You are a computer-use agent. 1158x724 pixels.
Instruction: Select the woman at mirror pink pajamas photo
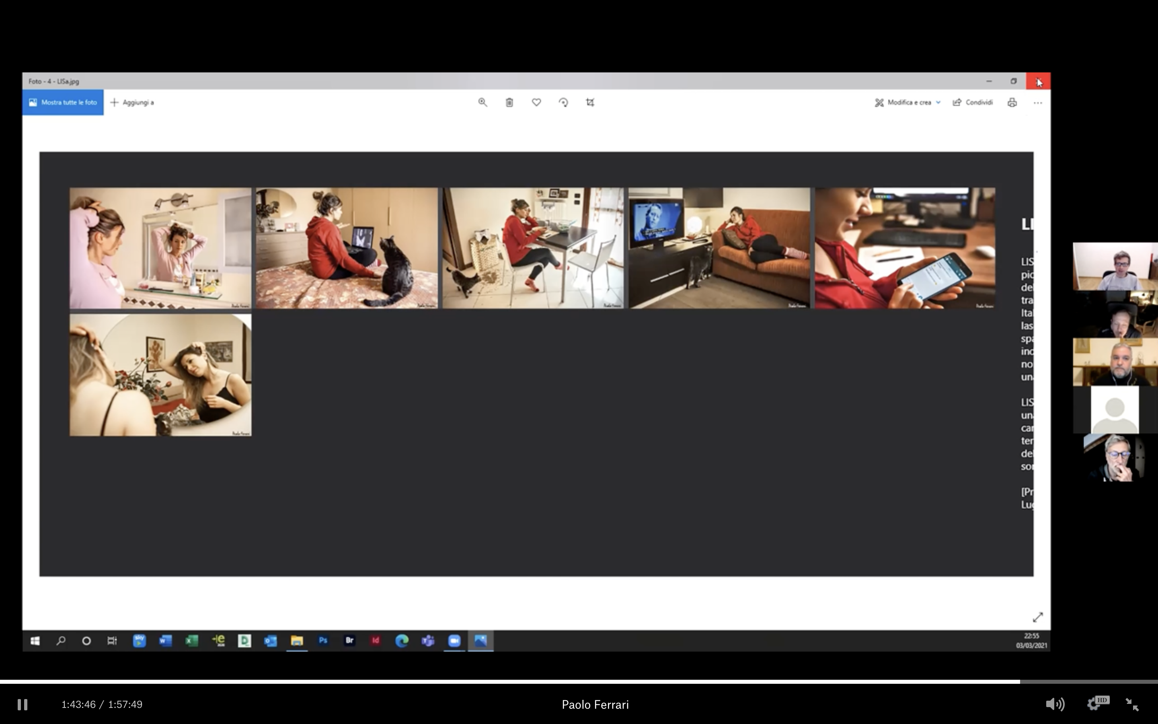point(160,248)
